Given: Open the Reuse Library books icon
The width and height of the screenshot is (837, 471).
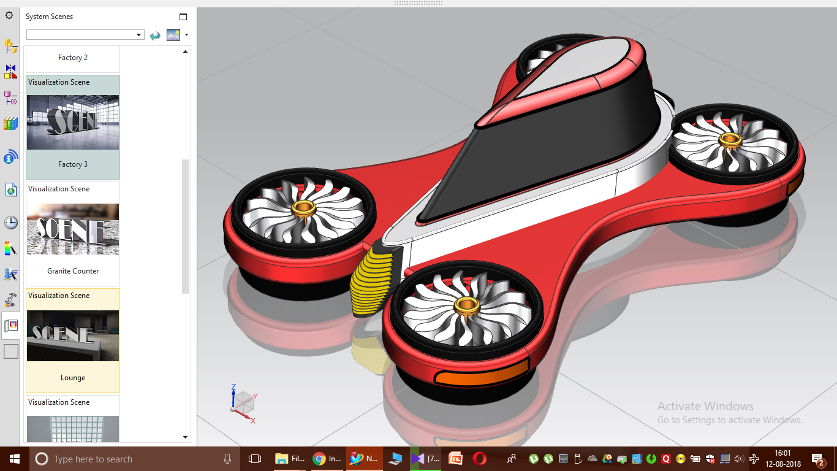Looking at the screenshot, I should 10,123.
